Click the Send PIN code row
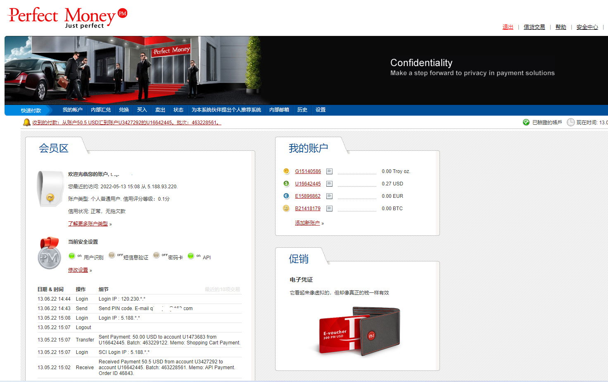The height and width of the screenshot is (382, 608). coord(139,308)
